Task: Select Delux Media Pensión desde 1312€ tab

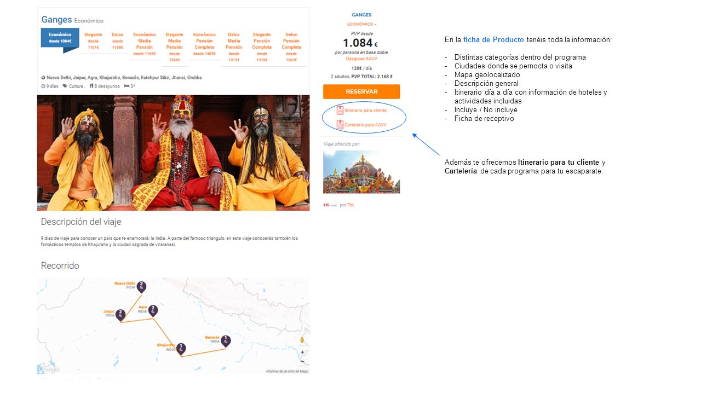Action: pyautogui.click(x=234, y=47)
